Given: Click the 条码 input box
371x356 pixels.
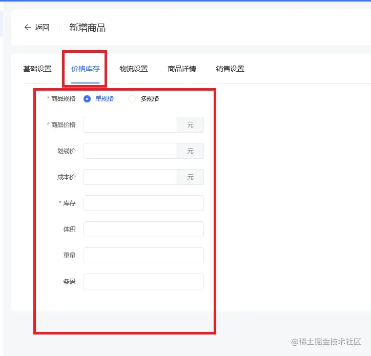Looking at the screenshot, I should point(143,282).
